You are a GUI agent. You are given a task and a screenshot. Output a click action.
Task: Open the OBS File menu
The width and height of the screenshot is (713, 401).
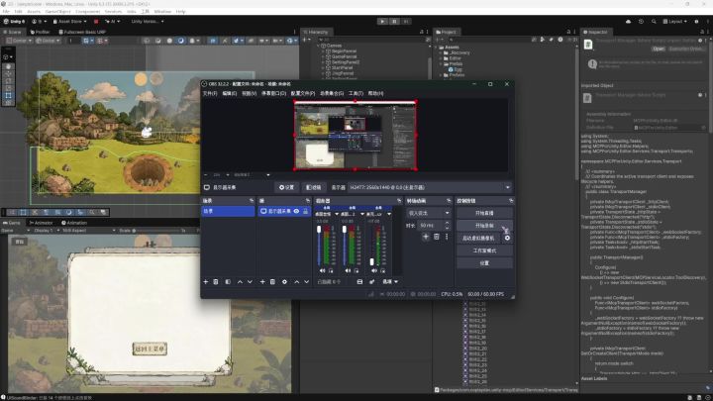coord(210,93)
